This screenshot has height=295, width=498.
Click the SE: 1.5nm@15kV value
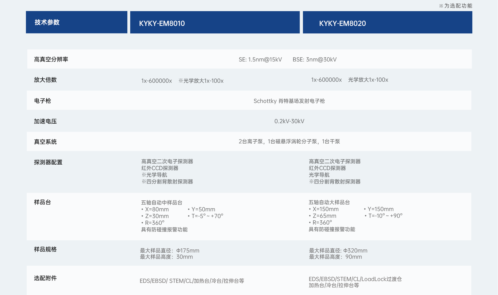[x=260, y=60]
